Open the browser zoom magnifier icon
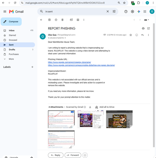Screen dimensions: 156x158 pyautogui.click(x=119, y=3)
